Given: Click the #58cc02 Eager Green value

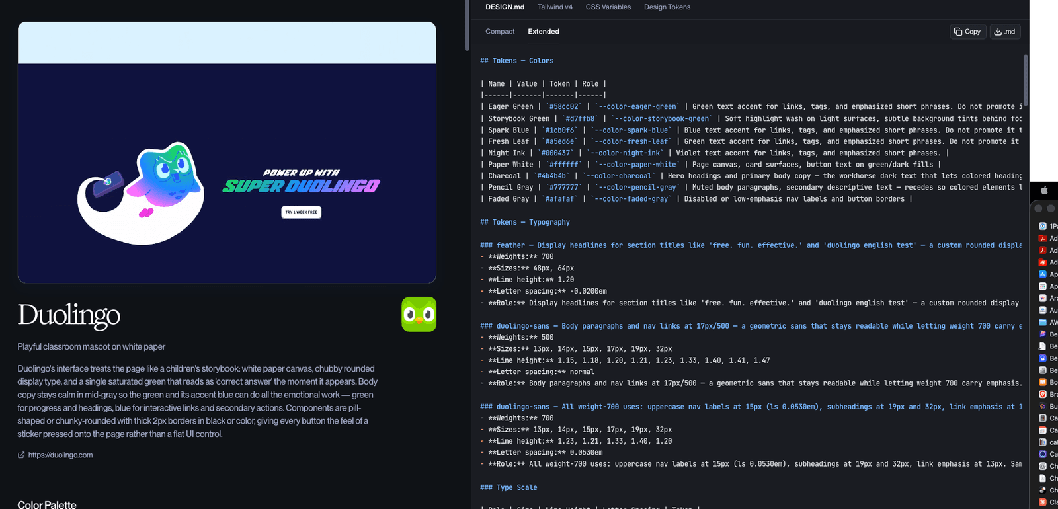Looking at the screenshot, I should coord(564,106).
